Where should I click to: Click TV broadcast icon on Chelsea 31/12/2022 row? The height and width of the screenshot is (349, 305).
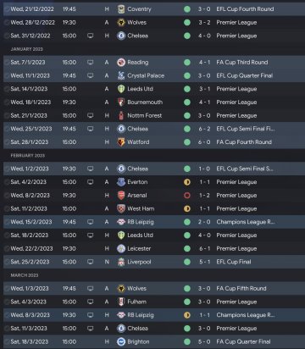coord(91,36)
